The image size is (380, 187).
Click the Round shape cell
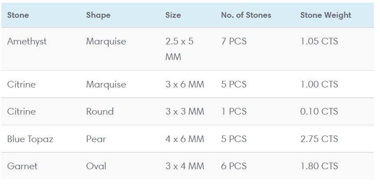click(x=100, y=111)
